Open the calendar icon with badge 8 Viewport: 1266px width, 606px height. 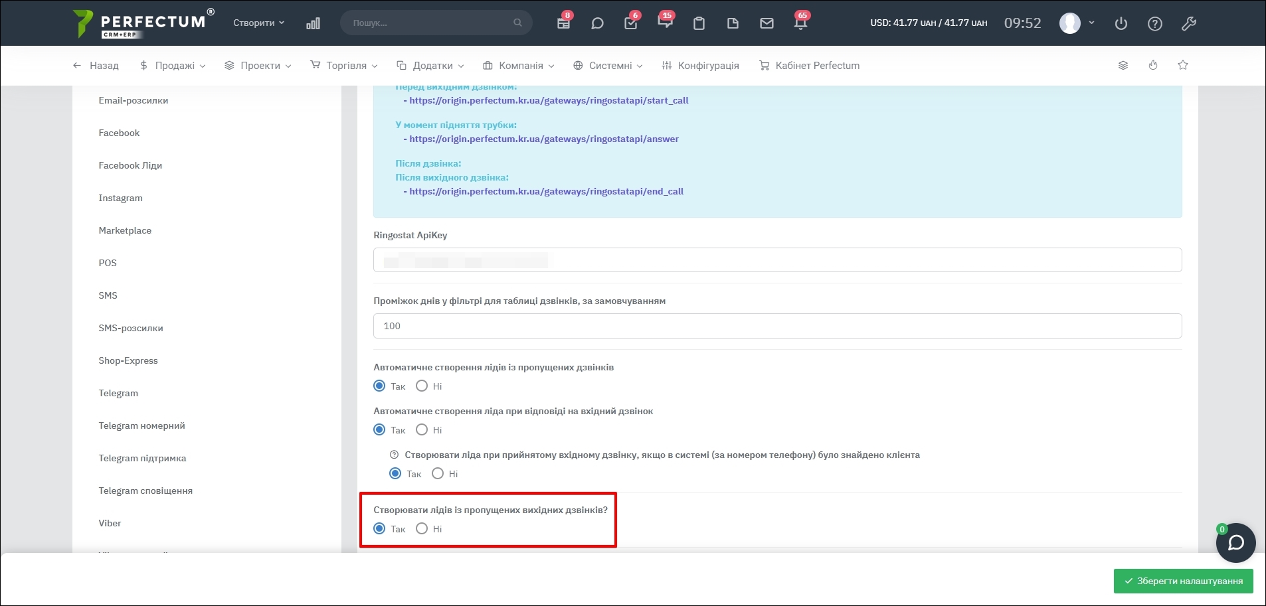(x=563, y=23)
